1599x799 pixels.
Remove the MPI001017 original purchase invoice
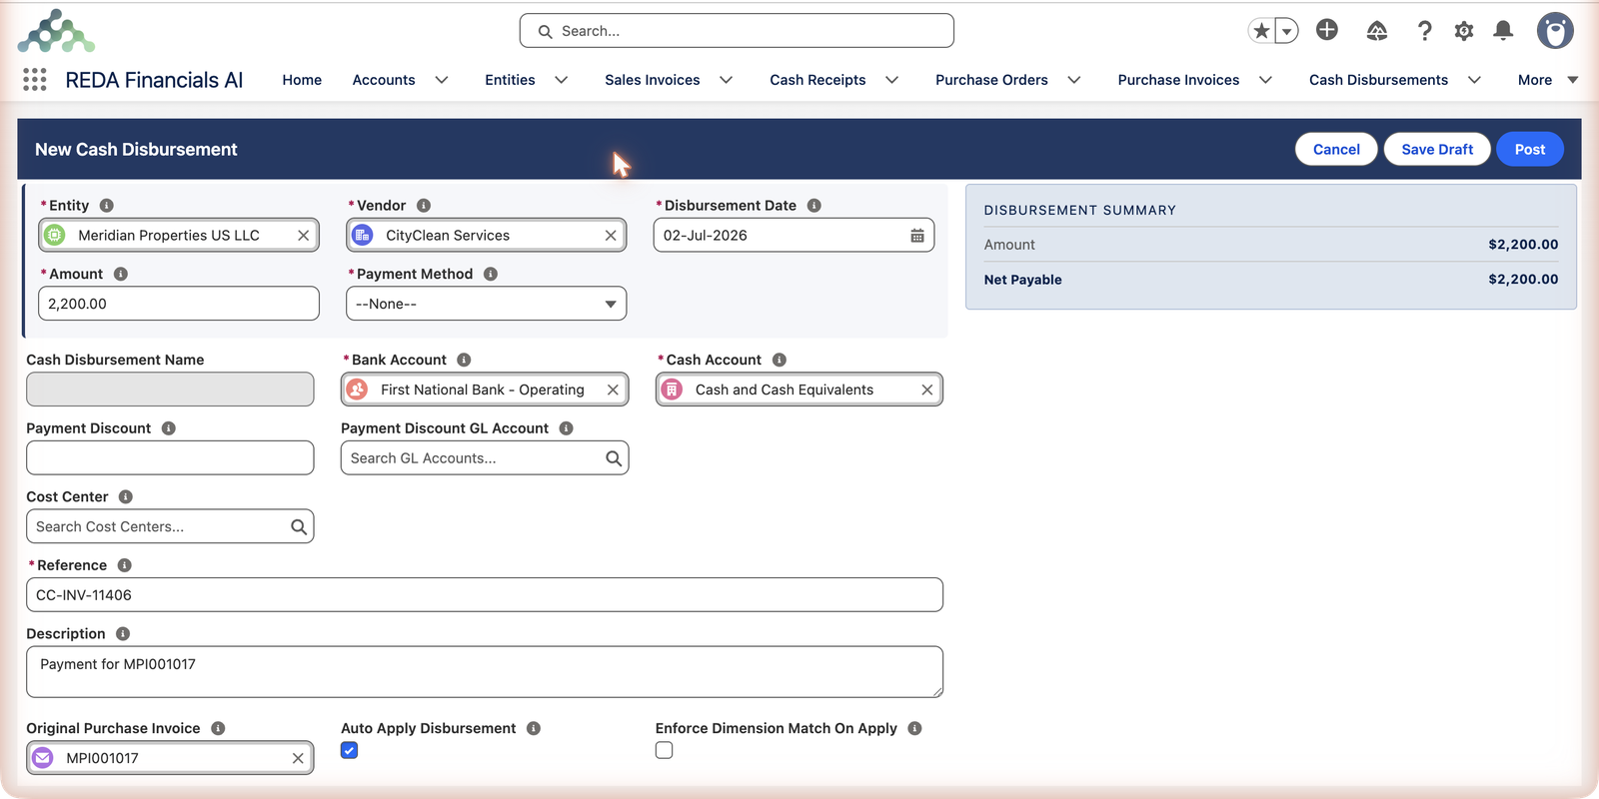click(x=298, y=758)
